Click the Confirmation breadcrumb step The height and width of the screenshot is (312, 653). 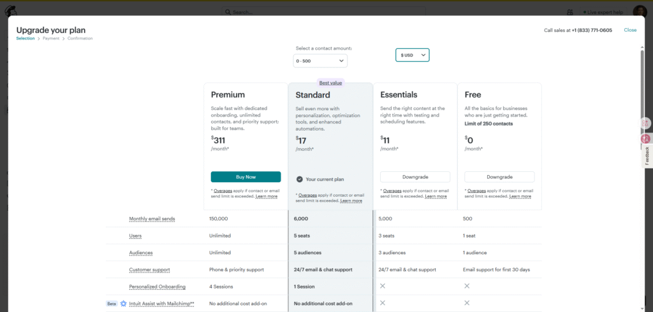(80, 38)
